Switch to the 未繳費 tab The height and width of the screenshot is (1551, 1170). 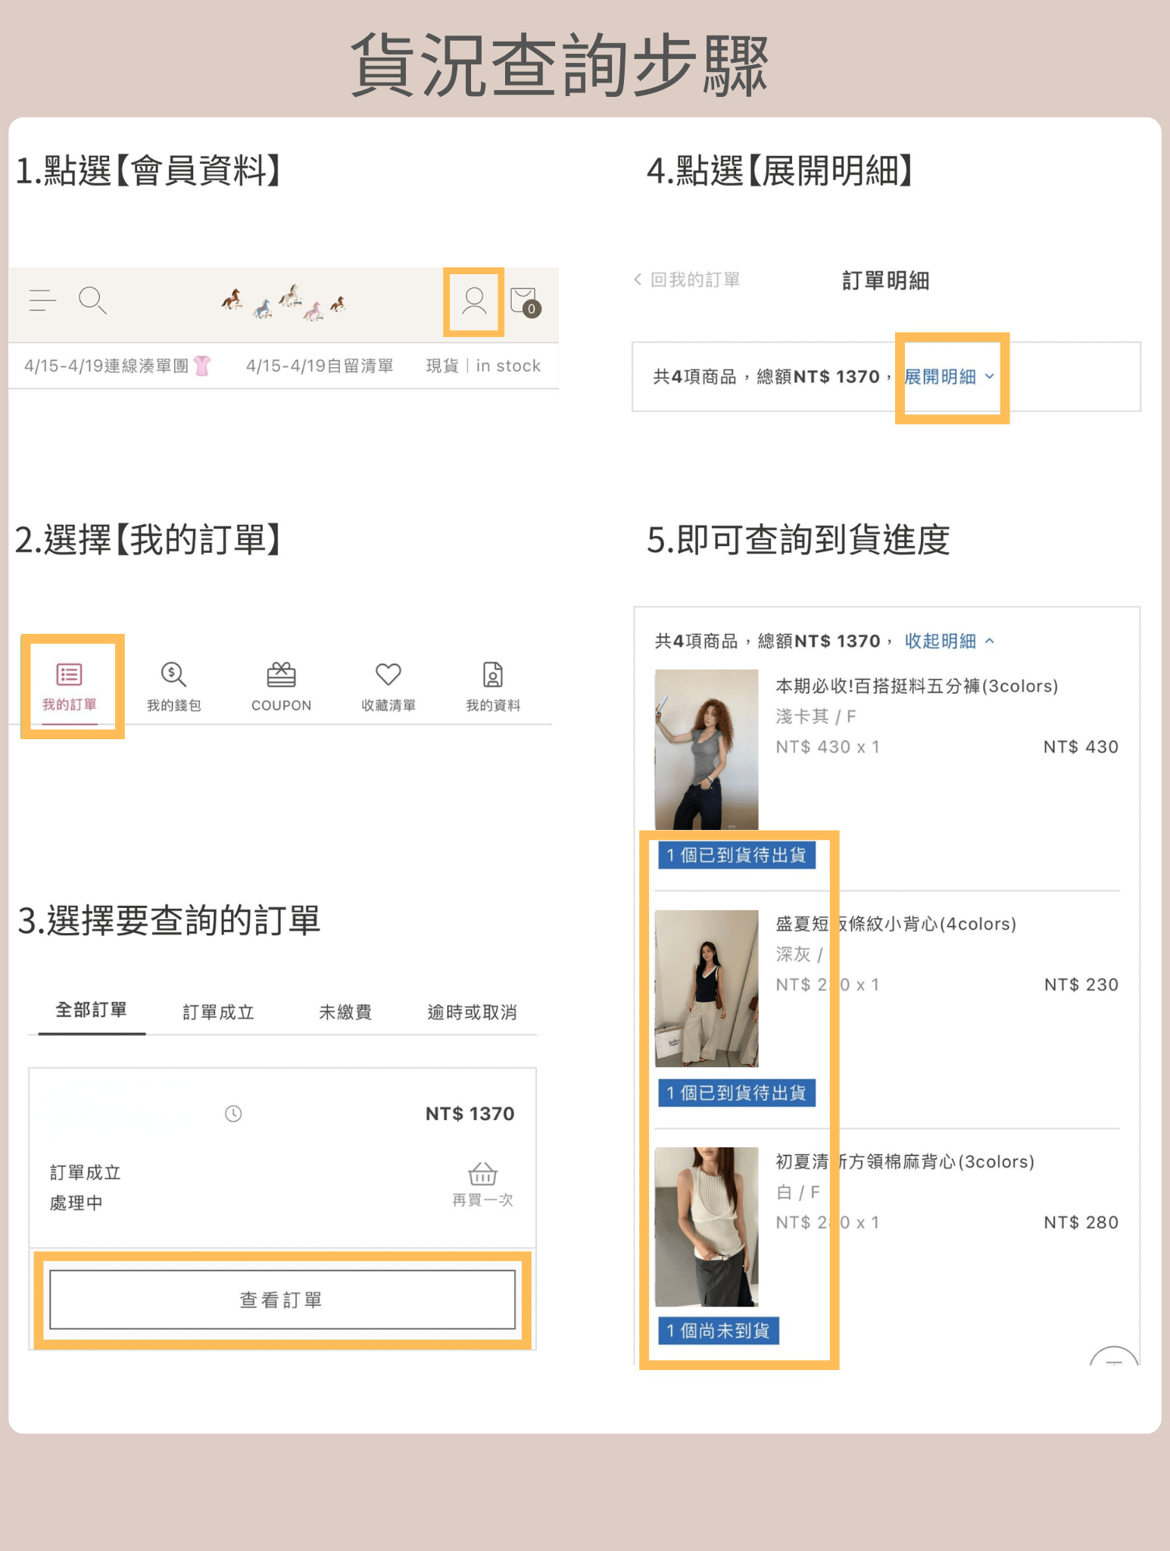point(345,1013)
